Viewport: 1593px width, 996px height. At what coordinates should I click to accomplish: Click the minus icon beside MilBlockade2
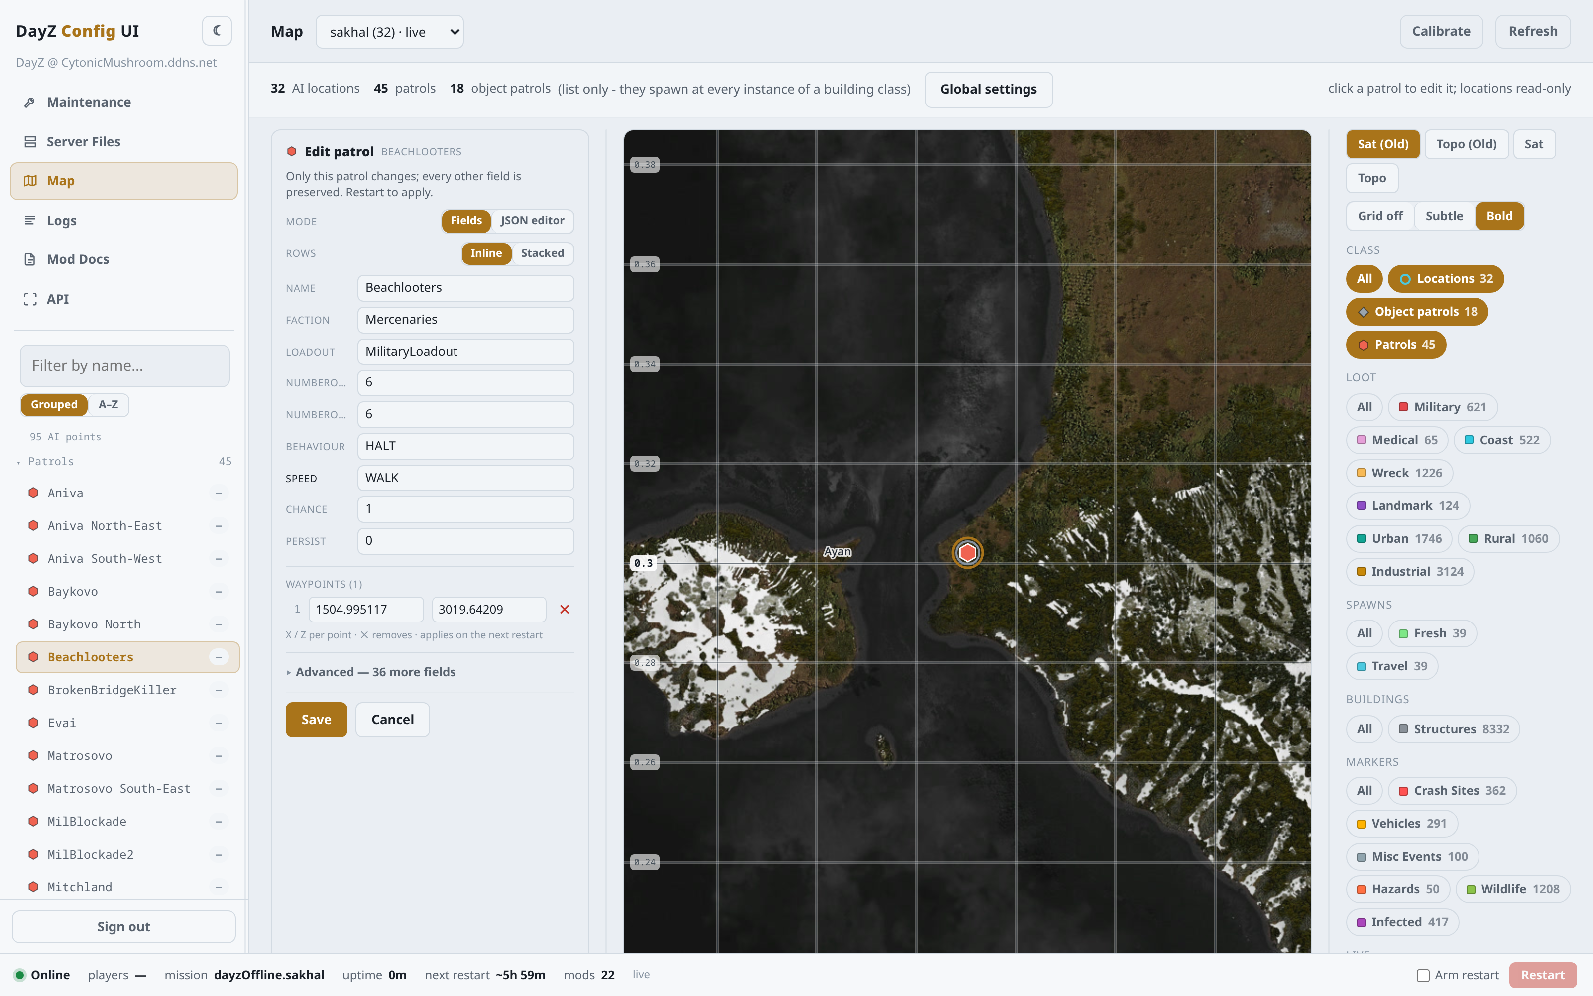click(x=219, y=855)
